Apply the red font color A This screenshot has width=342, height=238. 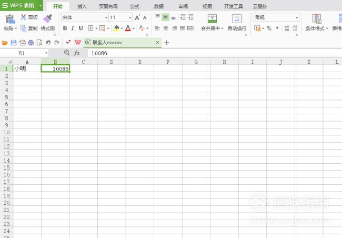click(x=128, y=28)
